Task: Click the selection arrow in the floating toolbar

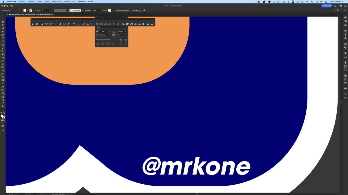Action: point(33,24)
